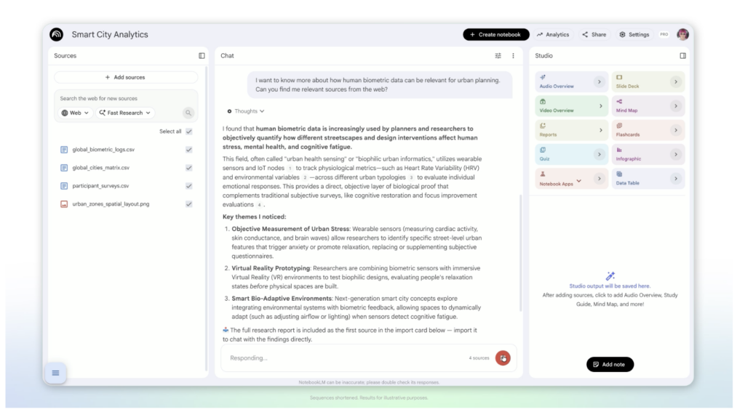
Task: Expand Reports options arrow
Action: (600, 130)
